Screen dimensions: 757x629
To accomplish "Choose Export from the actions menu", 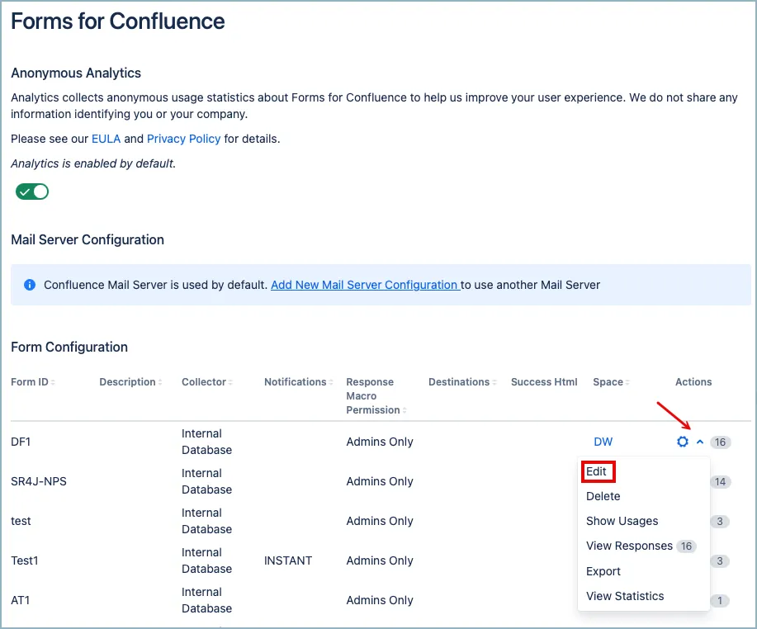I will coord(603,571).
